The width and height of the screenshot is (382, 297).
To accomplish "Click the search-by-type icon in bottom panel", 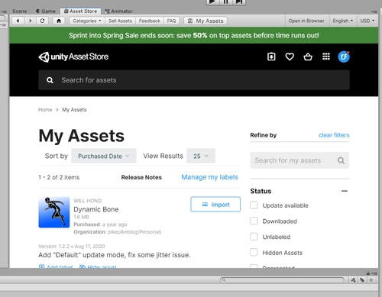I will (x=353, y=280).
